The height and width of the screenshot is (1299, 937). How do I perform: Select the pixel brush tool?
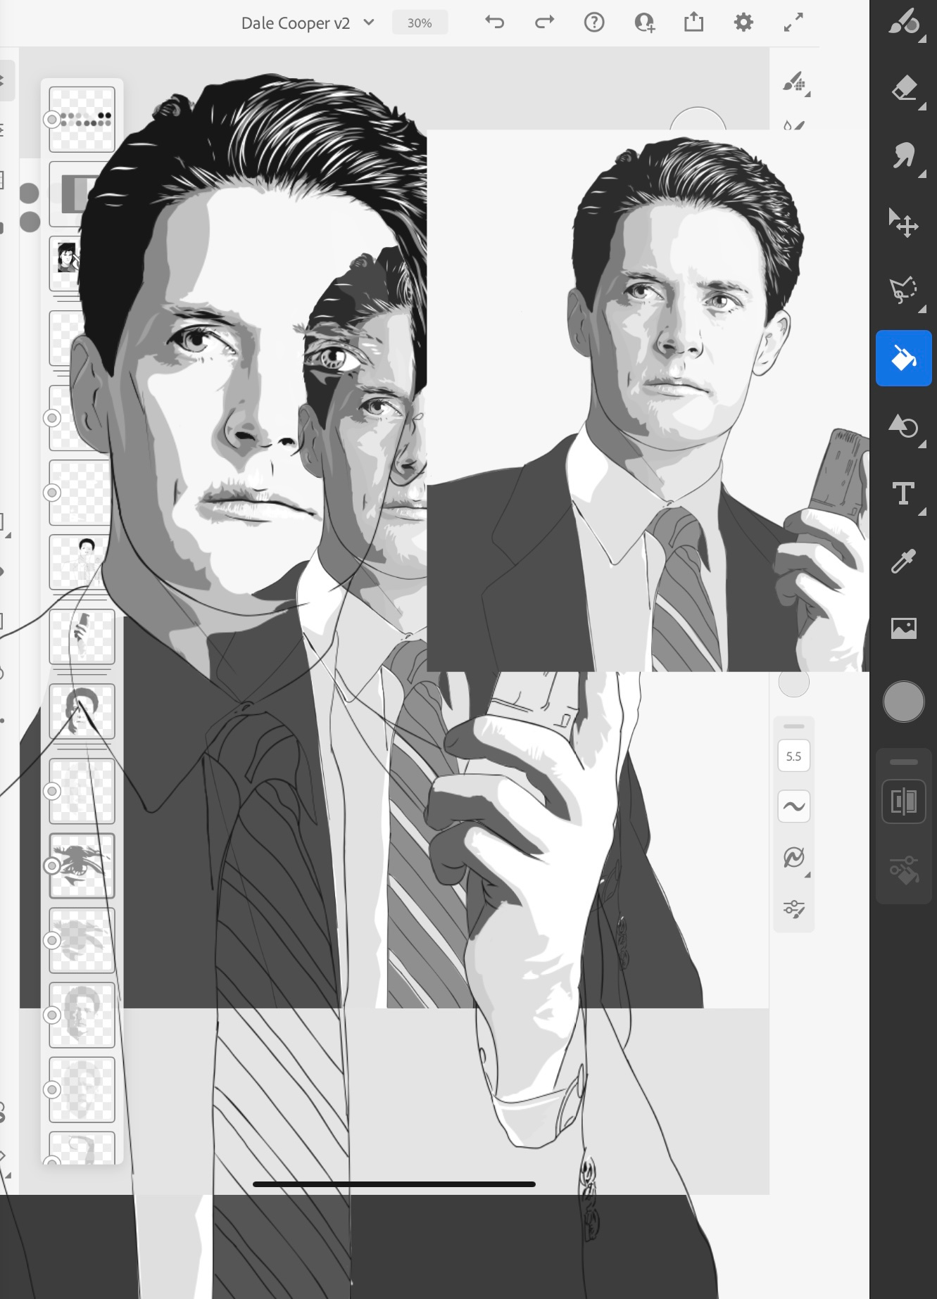(903, 22)
